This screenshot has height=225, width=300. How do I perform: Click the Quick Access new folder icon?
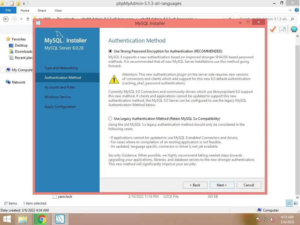click(18, 3)
